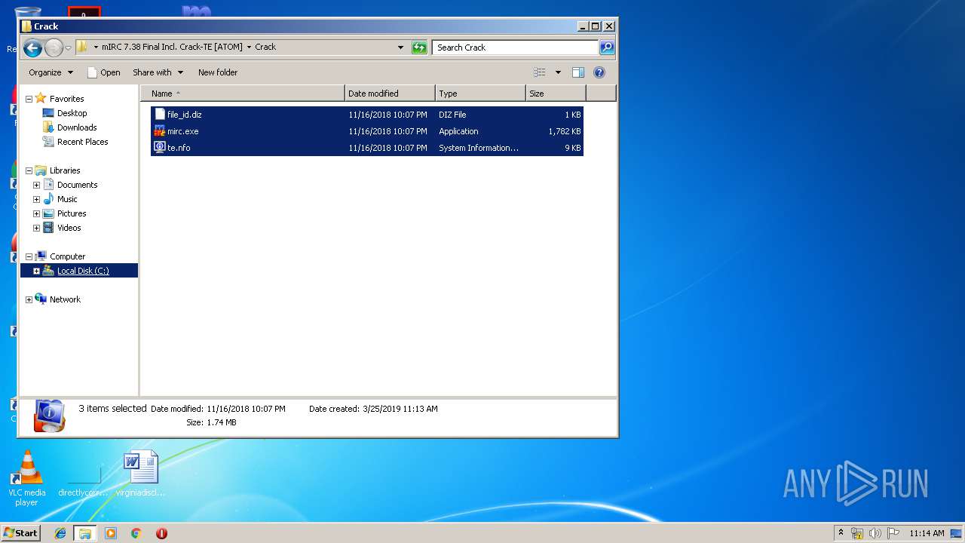This screenshot has height=543, width=965.
Task: Click Open in the toolbar
Action: (x=103, y=72)
